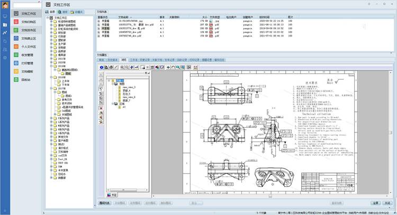Click the info icon in viewer toolbar
Image resolution: width=397 pixels, height=215 pixels.
click(101, 67)
